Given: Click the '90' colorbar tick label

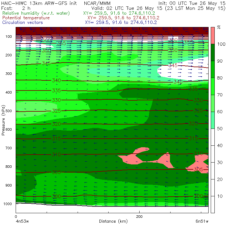Looking at the screenshot, I should pos(220,61).
